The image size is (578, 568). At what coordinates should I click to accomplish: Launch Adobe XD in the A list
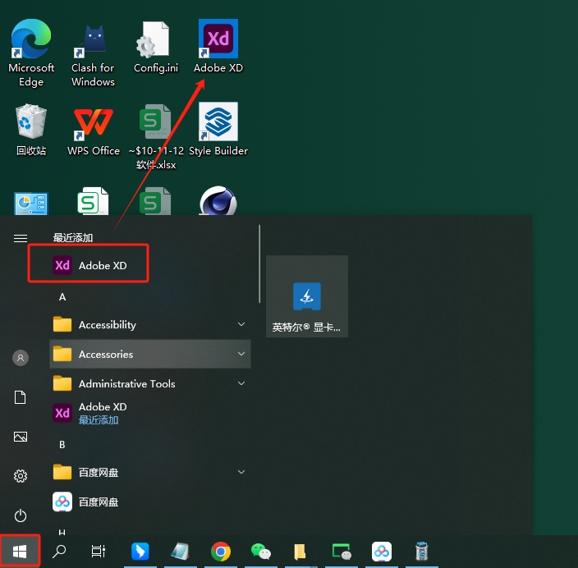point(150,413)
